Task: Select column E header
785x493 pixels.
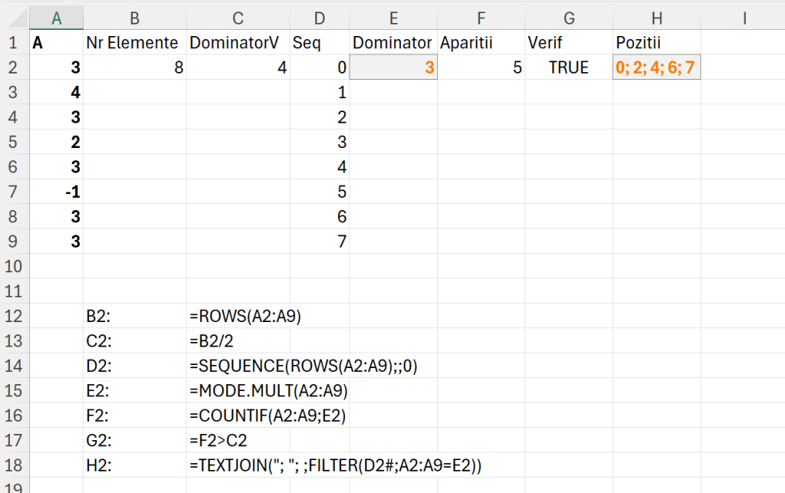Action: coord(393,17)
